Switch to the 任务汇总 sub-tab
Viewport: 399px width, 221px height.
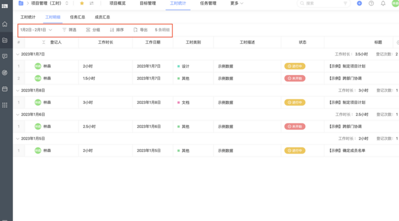[x=78, y=17]
